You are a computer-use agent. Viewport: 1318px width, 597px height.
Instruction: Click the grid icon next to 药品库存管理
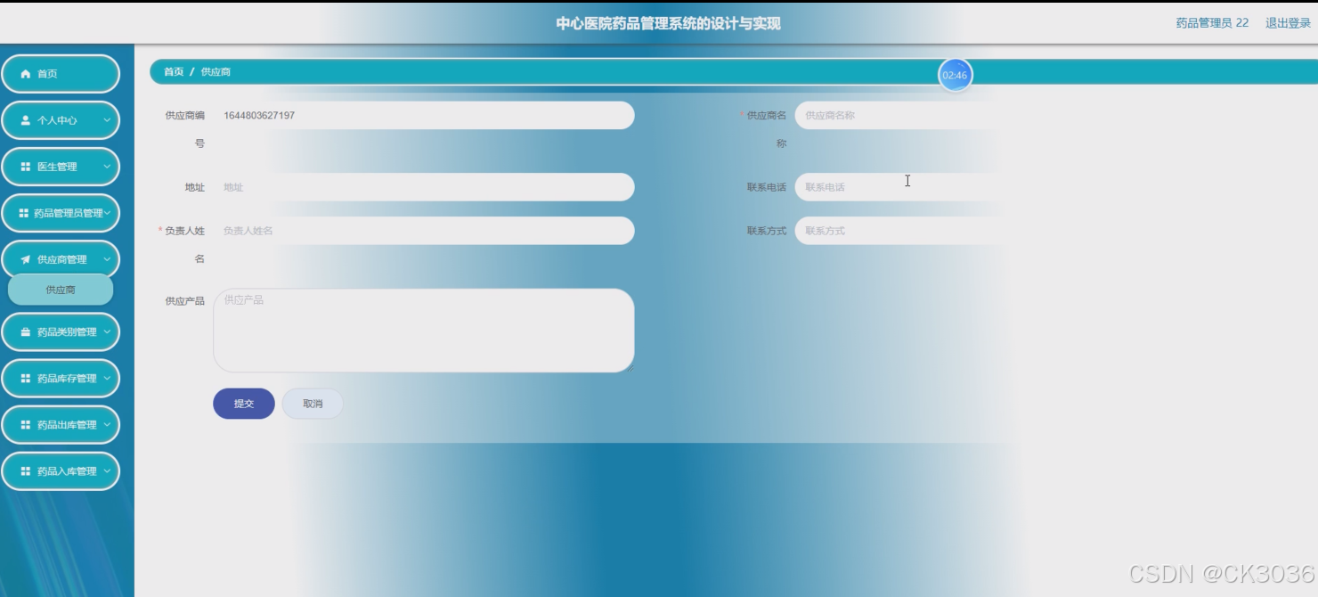tap(26, 379)
